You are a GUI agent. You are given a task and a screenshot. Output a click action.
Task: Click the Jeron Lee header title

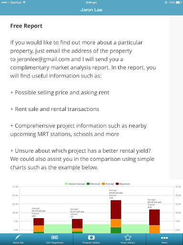click(91, 10)
